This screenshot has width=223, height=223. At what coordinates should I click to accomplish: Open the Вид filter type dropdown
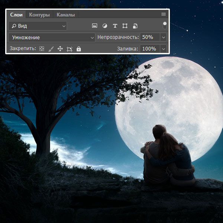click(x=38, y=26)
